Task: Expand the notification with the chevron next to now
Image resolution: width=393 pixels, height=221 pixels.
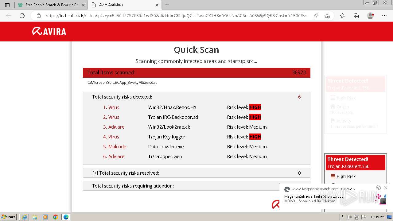Action: (354, 189)
